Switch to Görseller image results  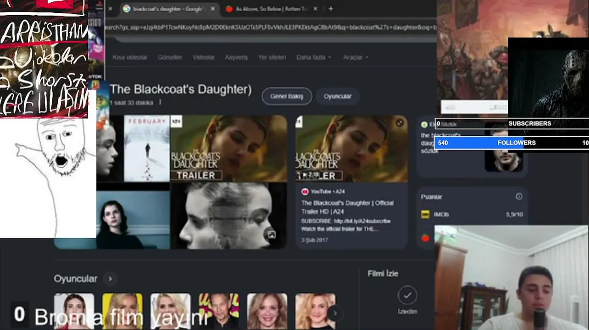coord(170,57)
